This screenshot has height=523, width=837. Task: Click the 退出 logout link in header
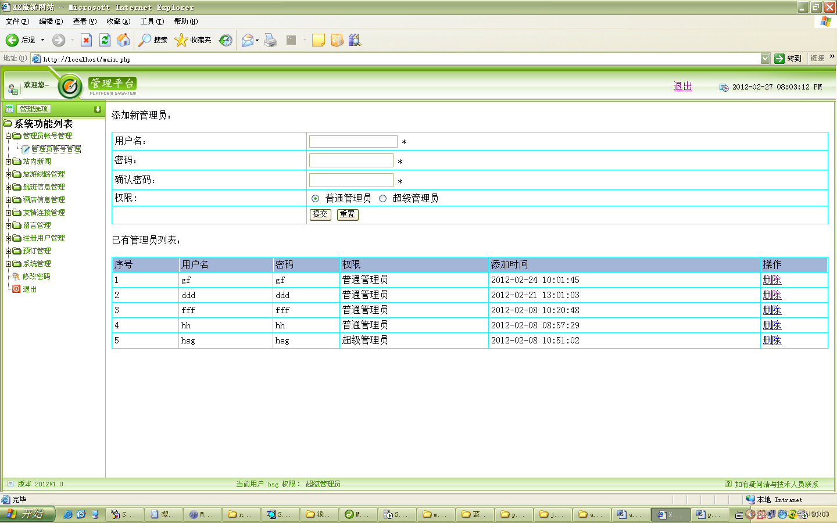point(682,87)
